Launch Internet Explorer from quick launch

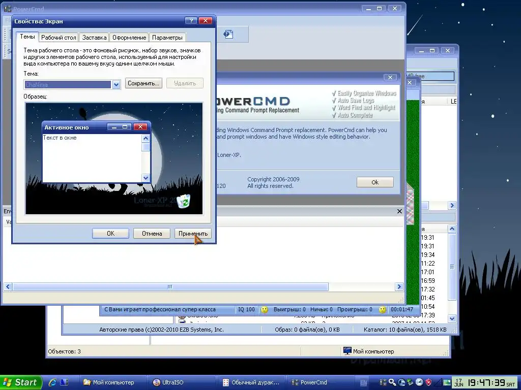point(52,382)
